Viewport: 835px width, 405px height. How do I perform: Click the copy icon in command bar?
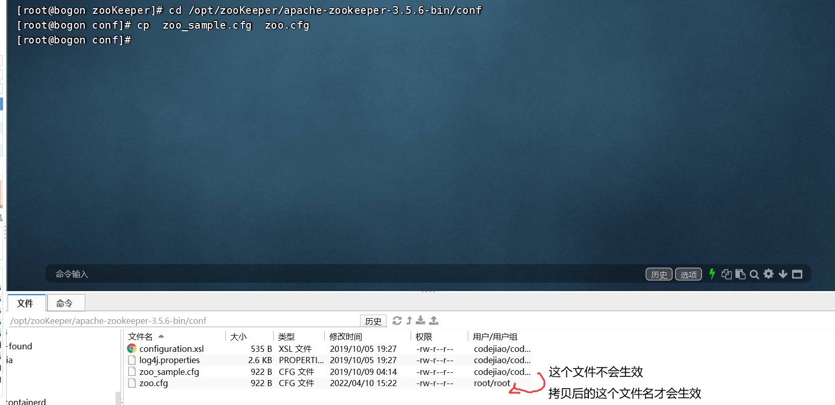click(726, 274)
